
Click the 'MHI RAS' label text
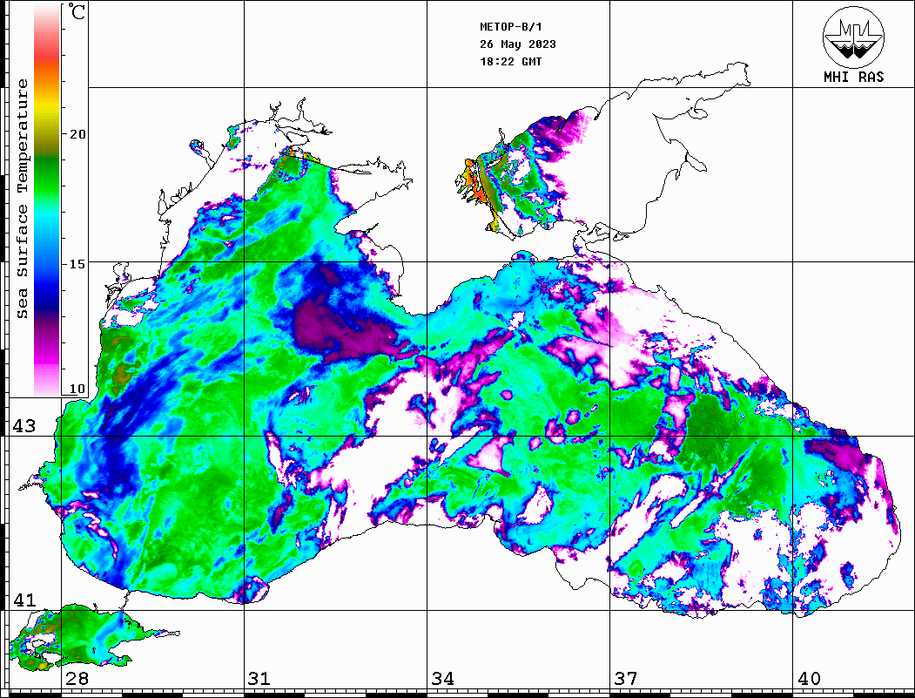tap(853, 77)
